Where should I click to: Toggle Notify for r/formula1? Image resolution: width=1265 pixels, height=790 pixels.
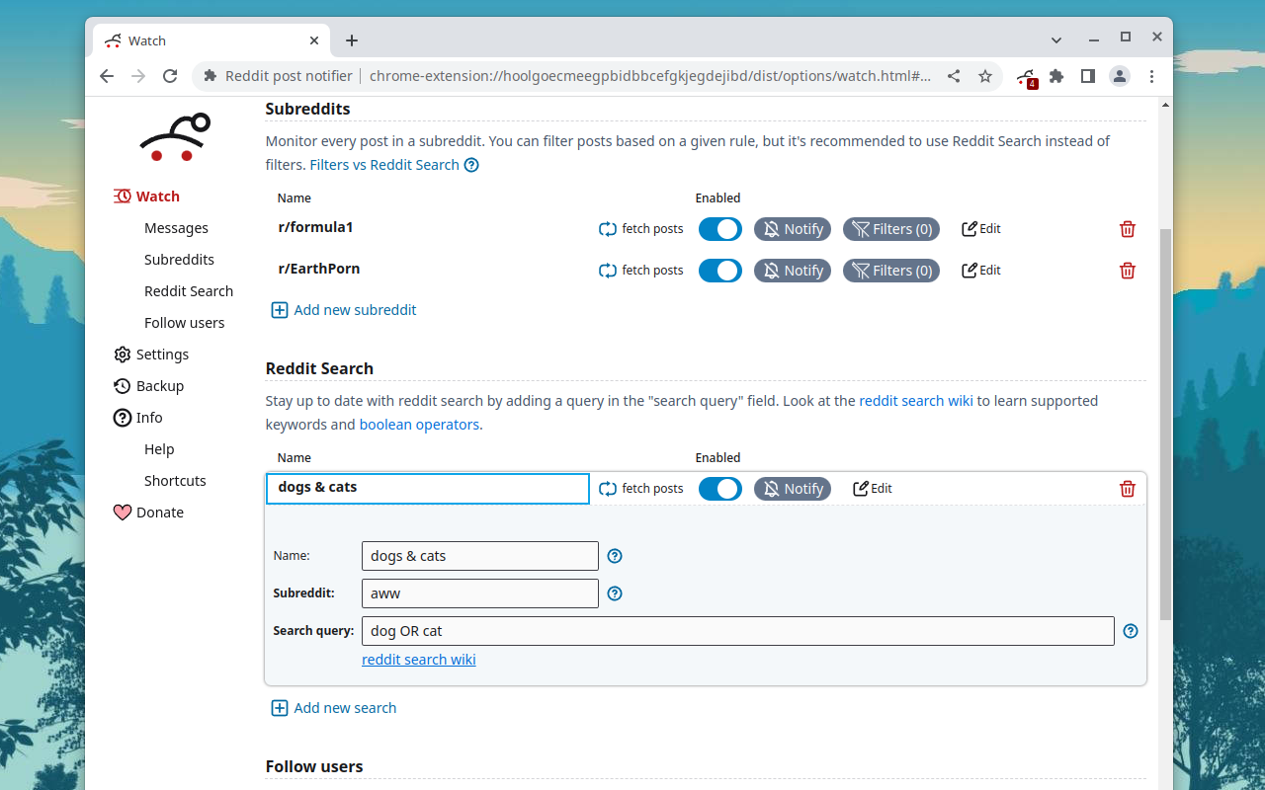(793, 229)
